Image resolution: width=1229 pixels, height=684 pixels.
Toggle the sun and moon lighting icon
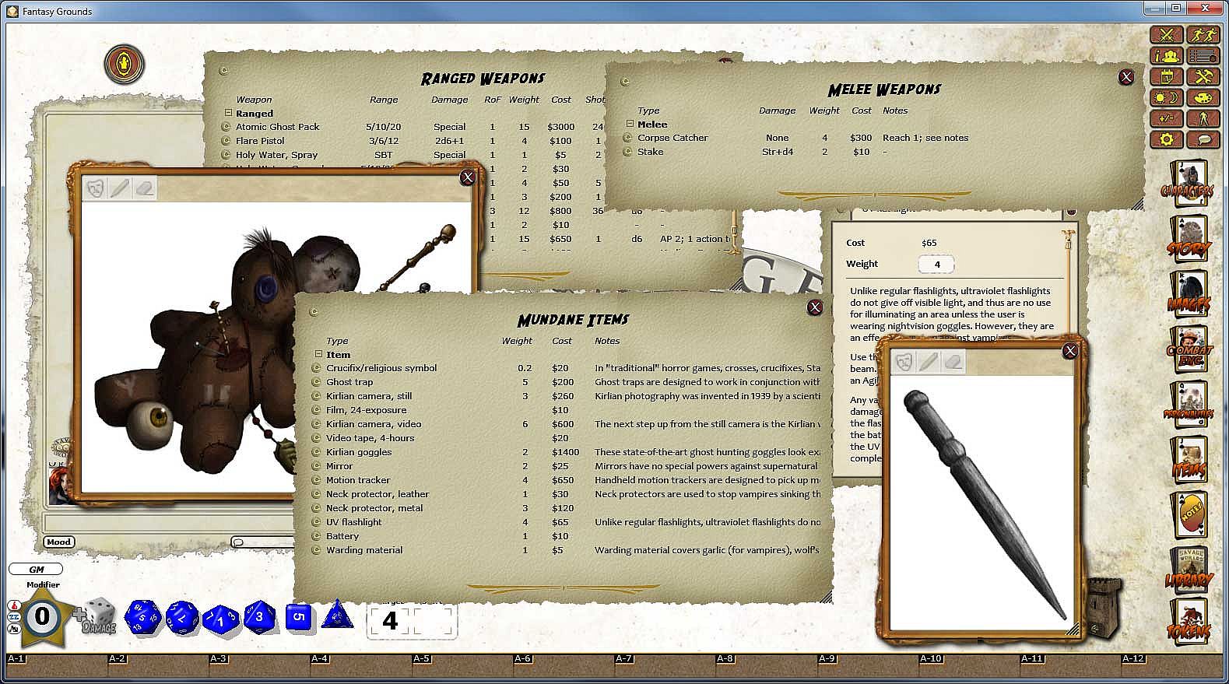tap(1167, 98)
